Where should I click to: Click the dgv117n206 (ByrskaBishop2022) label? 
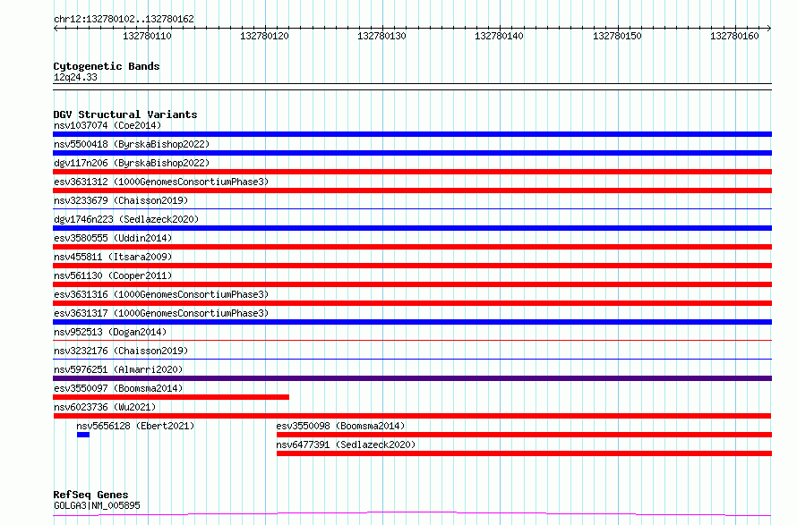click(132, 163)
